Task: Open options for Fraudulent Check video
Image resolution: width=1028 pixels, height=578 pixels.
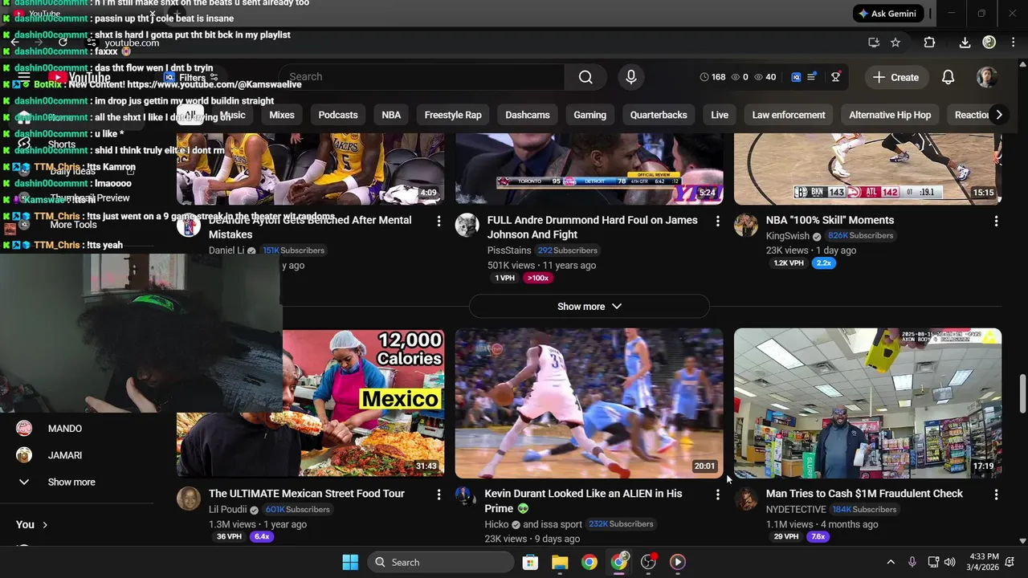Action: 996,495
